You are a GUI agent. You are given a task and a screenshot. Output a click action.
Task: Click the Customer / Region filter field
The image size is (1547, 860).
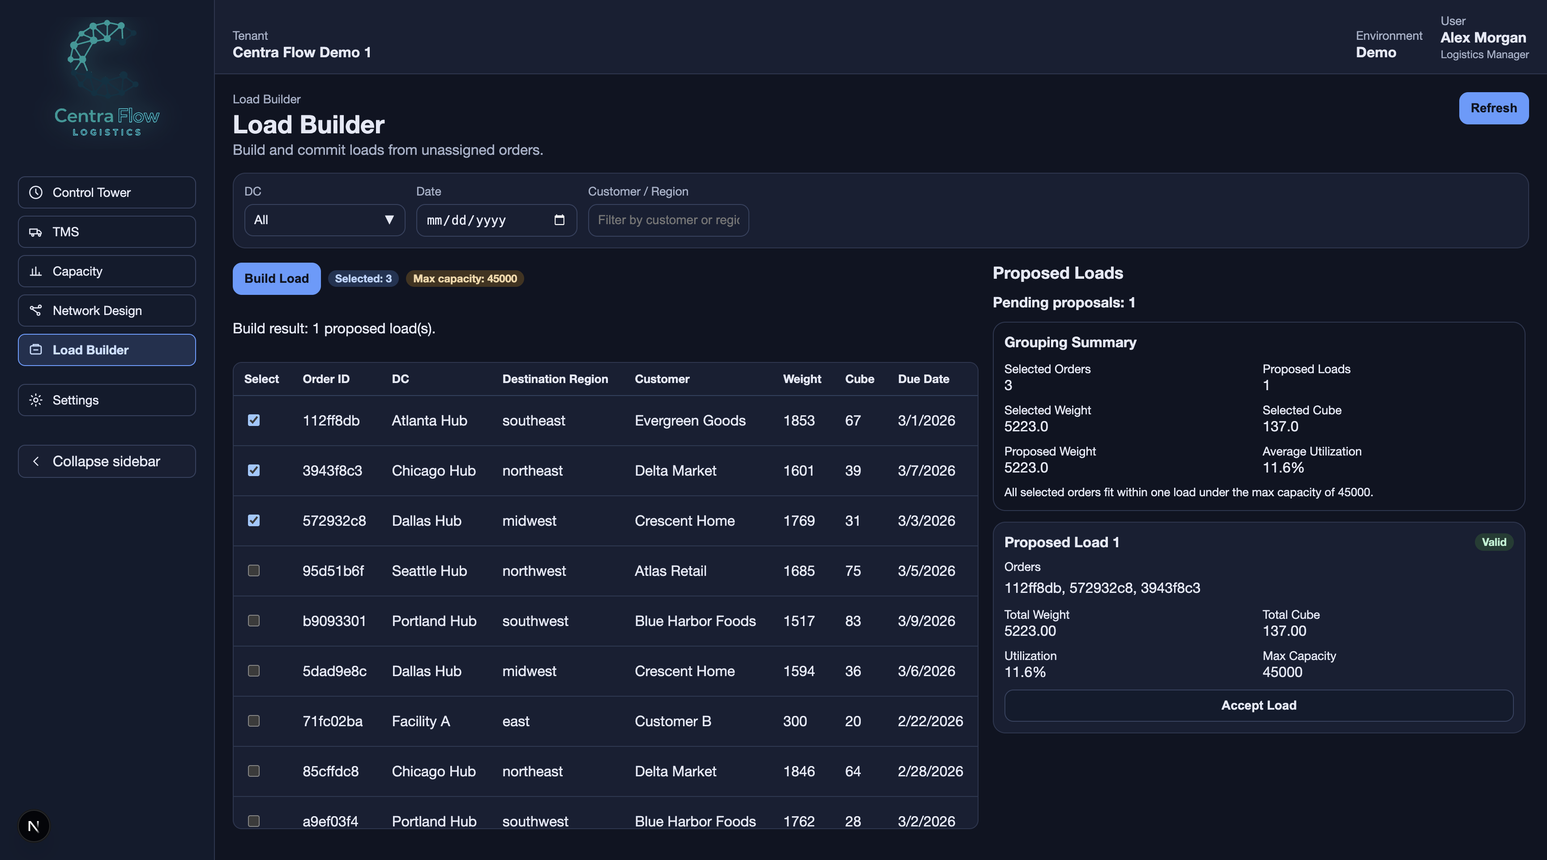668,220
